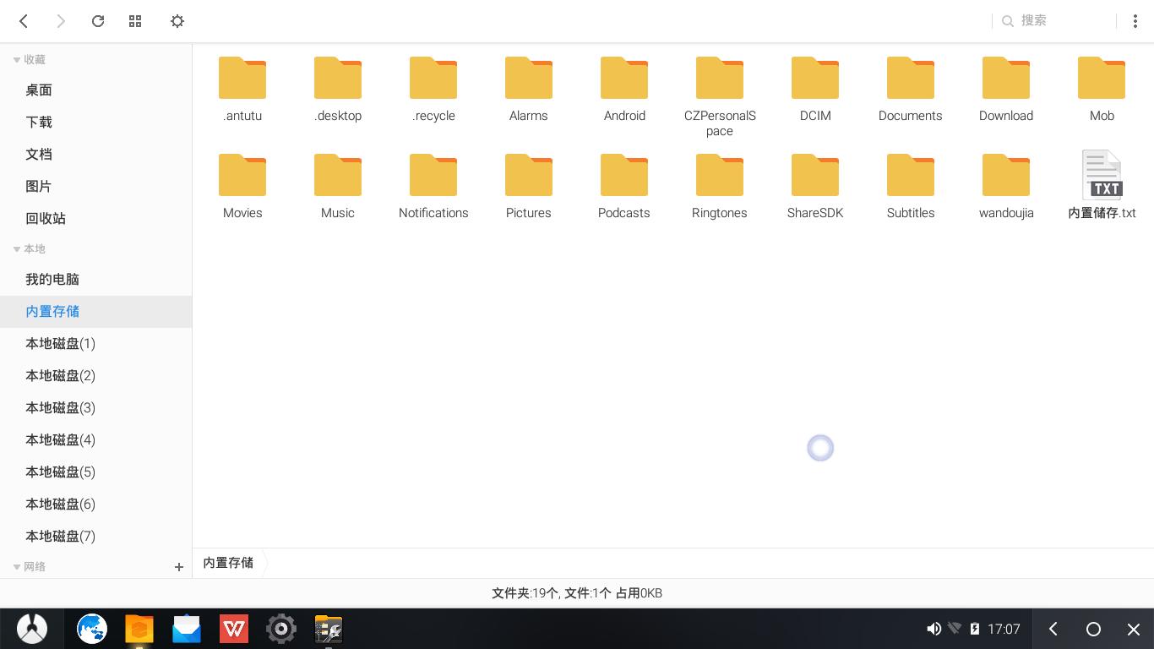Launch WPS Office from the taskbar
Viewport: 1154px width, 649px height.
click(234, 629)
